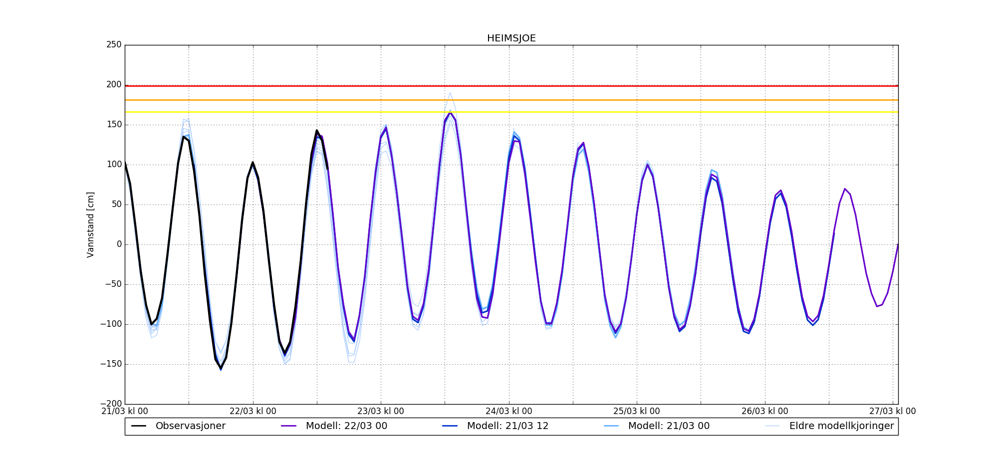Click the 23/03 kl 00 x-axis tick label
This screenshot has width=998, height=449.
pos(381,412)
